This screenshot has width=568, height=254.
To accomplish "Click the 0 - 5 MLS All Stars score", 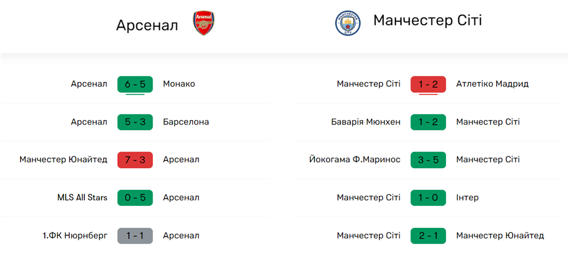I will pos(135,198).
